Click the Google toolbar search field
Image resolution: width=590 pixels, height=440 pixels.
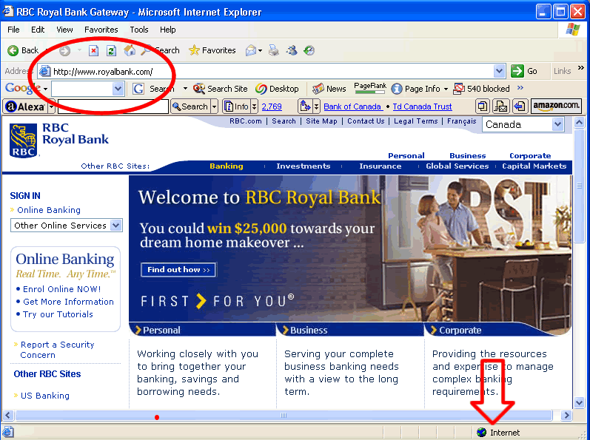[x=82, y=89]
